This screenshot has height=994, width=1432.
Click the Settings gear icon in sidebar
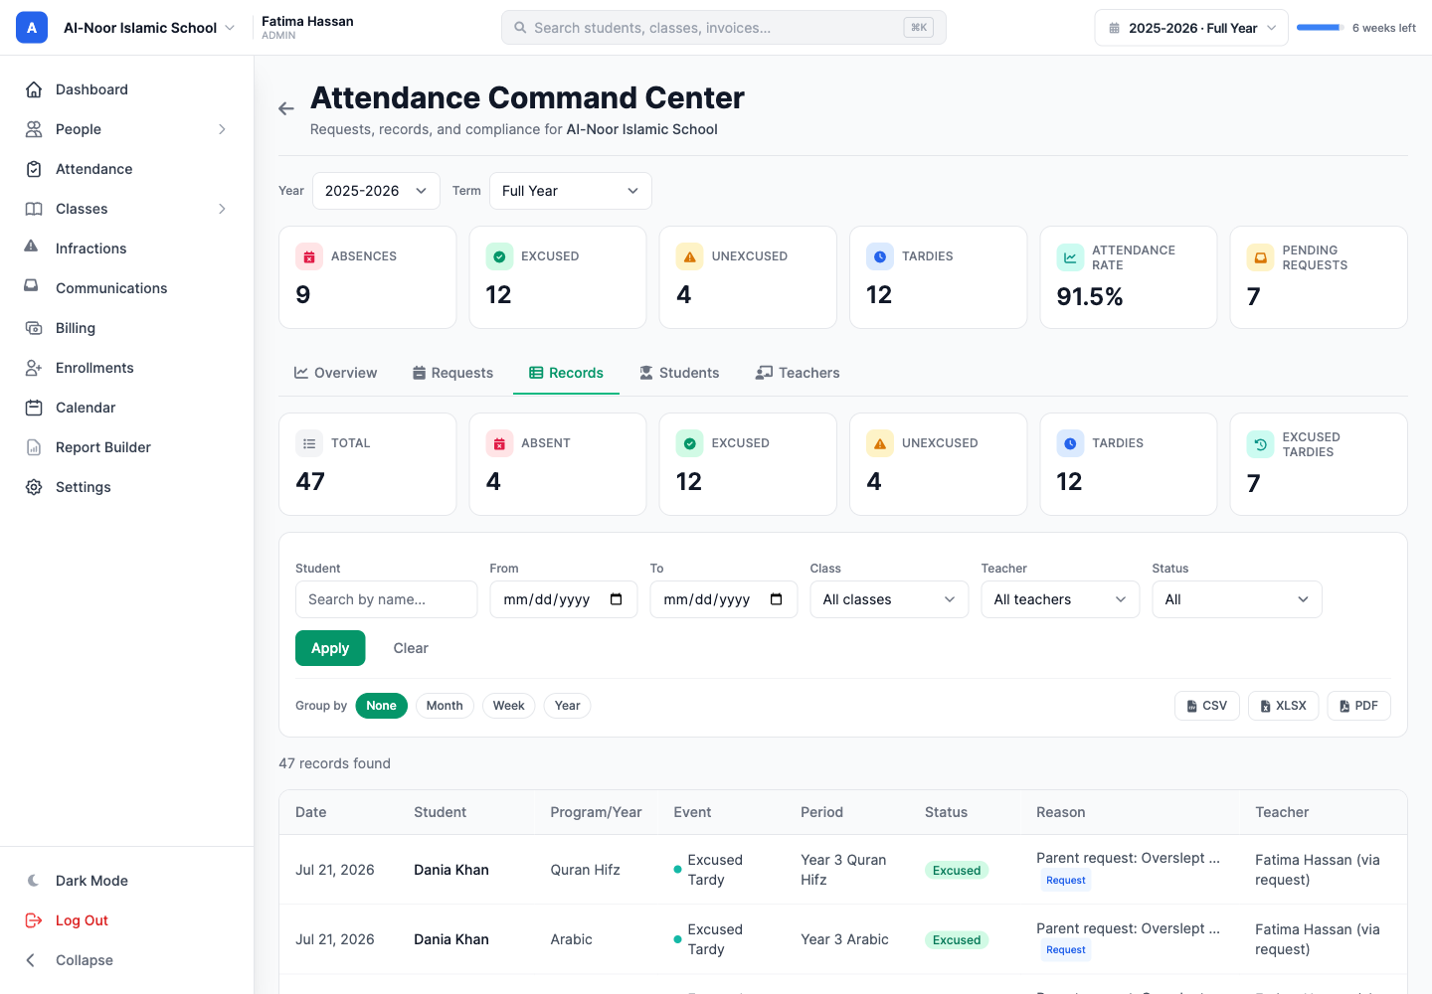pos(34,487)
